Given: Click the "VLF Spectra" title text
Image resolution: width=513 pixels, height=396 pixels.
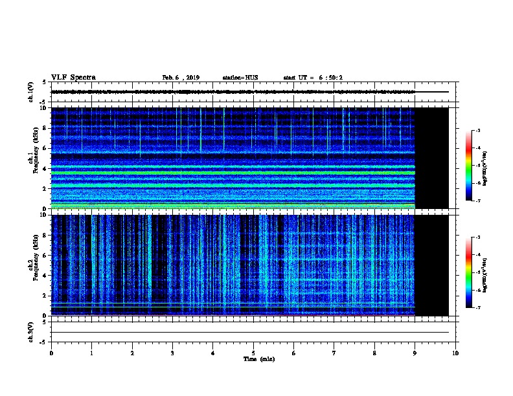Looking at the screenshot, I should click(x=73, y=78).
